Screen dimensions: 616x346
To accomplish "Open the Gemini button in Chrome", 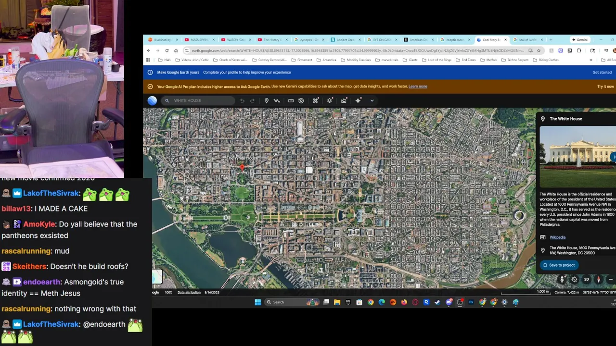I will 580,40.
